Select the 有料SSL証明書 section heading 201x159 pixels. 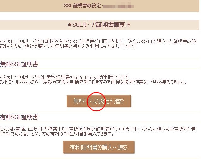19,117
